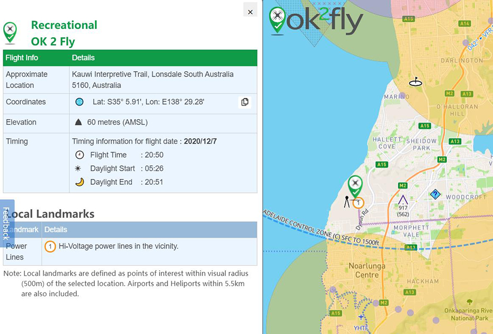
Task: Click the green Details header in flight table
Action: coord(83,57)
